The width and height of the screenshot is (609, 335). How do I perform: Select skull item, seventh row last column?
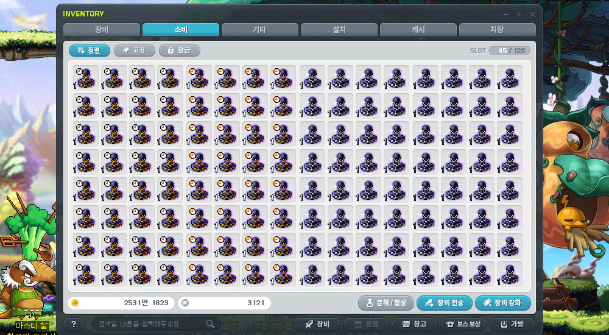click(510, 246)
